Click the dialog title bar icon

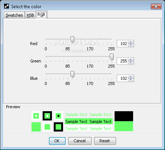6,6
